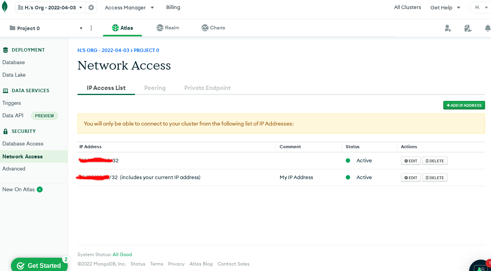Switch to the Peering tab
This screenshot has height=271, width=491.
pos(155,88)
